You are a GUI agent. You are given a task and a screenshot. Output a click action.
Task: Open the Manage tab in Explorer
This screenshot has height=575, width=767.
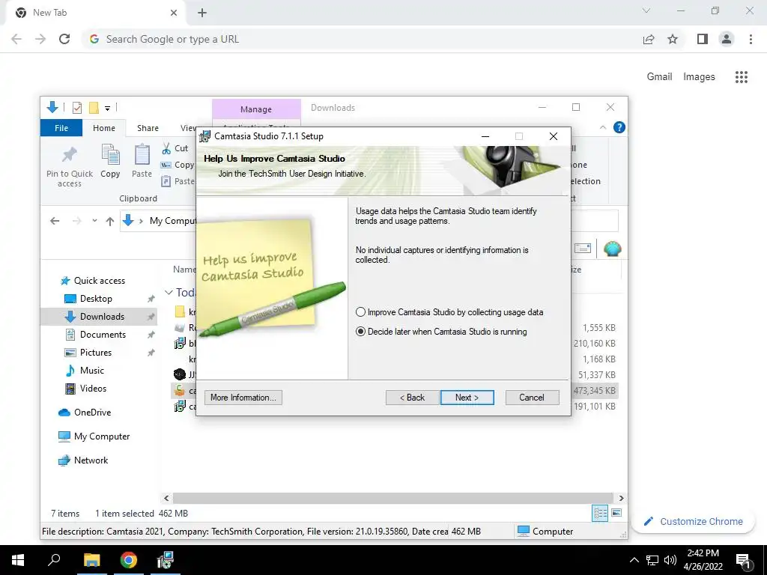pos(256,109)
